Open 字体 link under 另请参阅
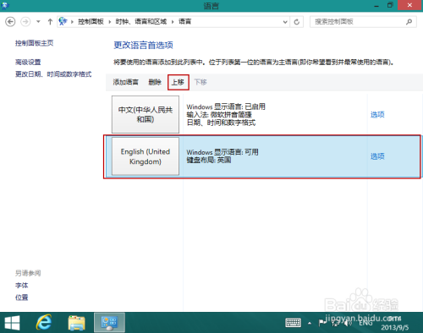 pyautogui.click(x=22, y=286)
